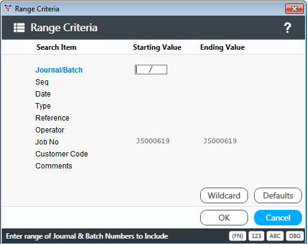Toggle the (FN) status bar indicator
The height and width of the screenshot is (244, 308).
point(237,236)
